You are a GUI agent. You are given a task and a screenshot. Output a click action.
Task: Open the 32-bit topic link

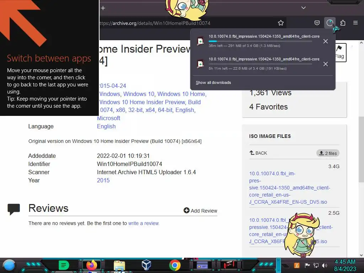tap(135, 110)
